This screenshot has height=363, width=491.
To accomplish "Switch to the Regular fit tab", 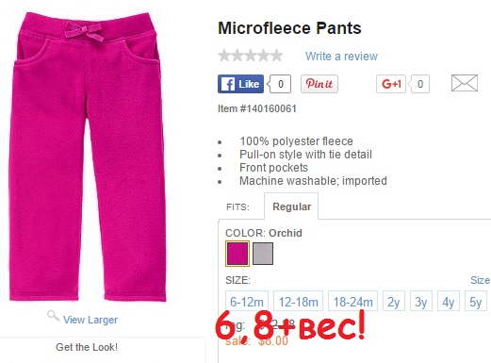I will point(291,206).
